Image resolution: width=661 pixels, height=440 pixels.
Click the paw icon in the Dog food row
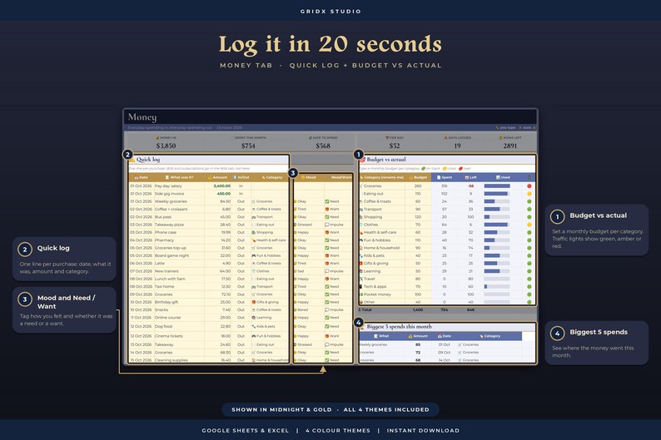tap(254, 326)
